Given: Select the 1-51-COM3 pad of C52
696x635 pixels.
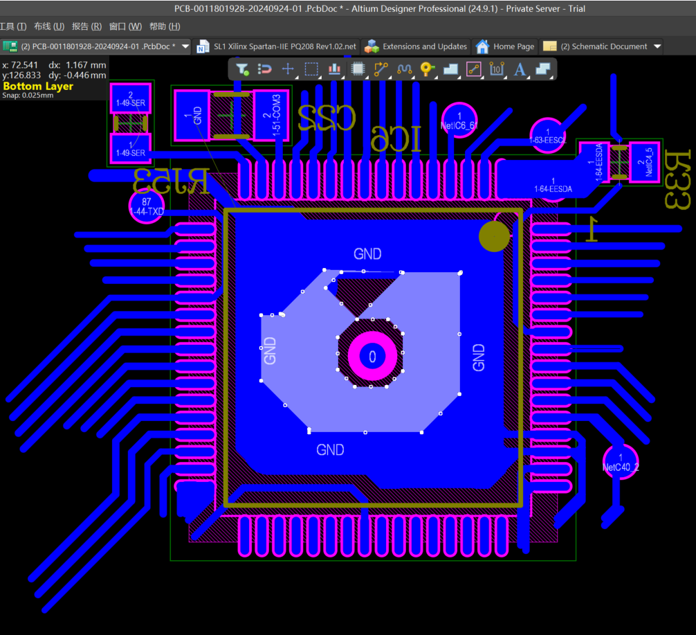Looking at the screenshot, I should click(271, 116).
